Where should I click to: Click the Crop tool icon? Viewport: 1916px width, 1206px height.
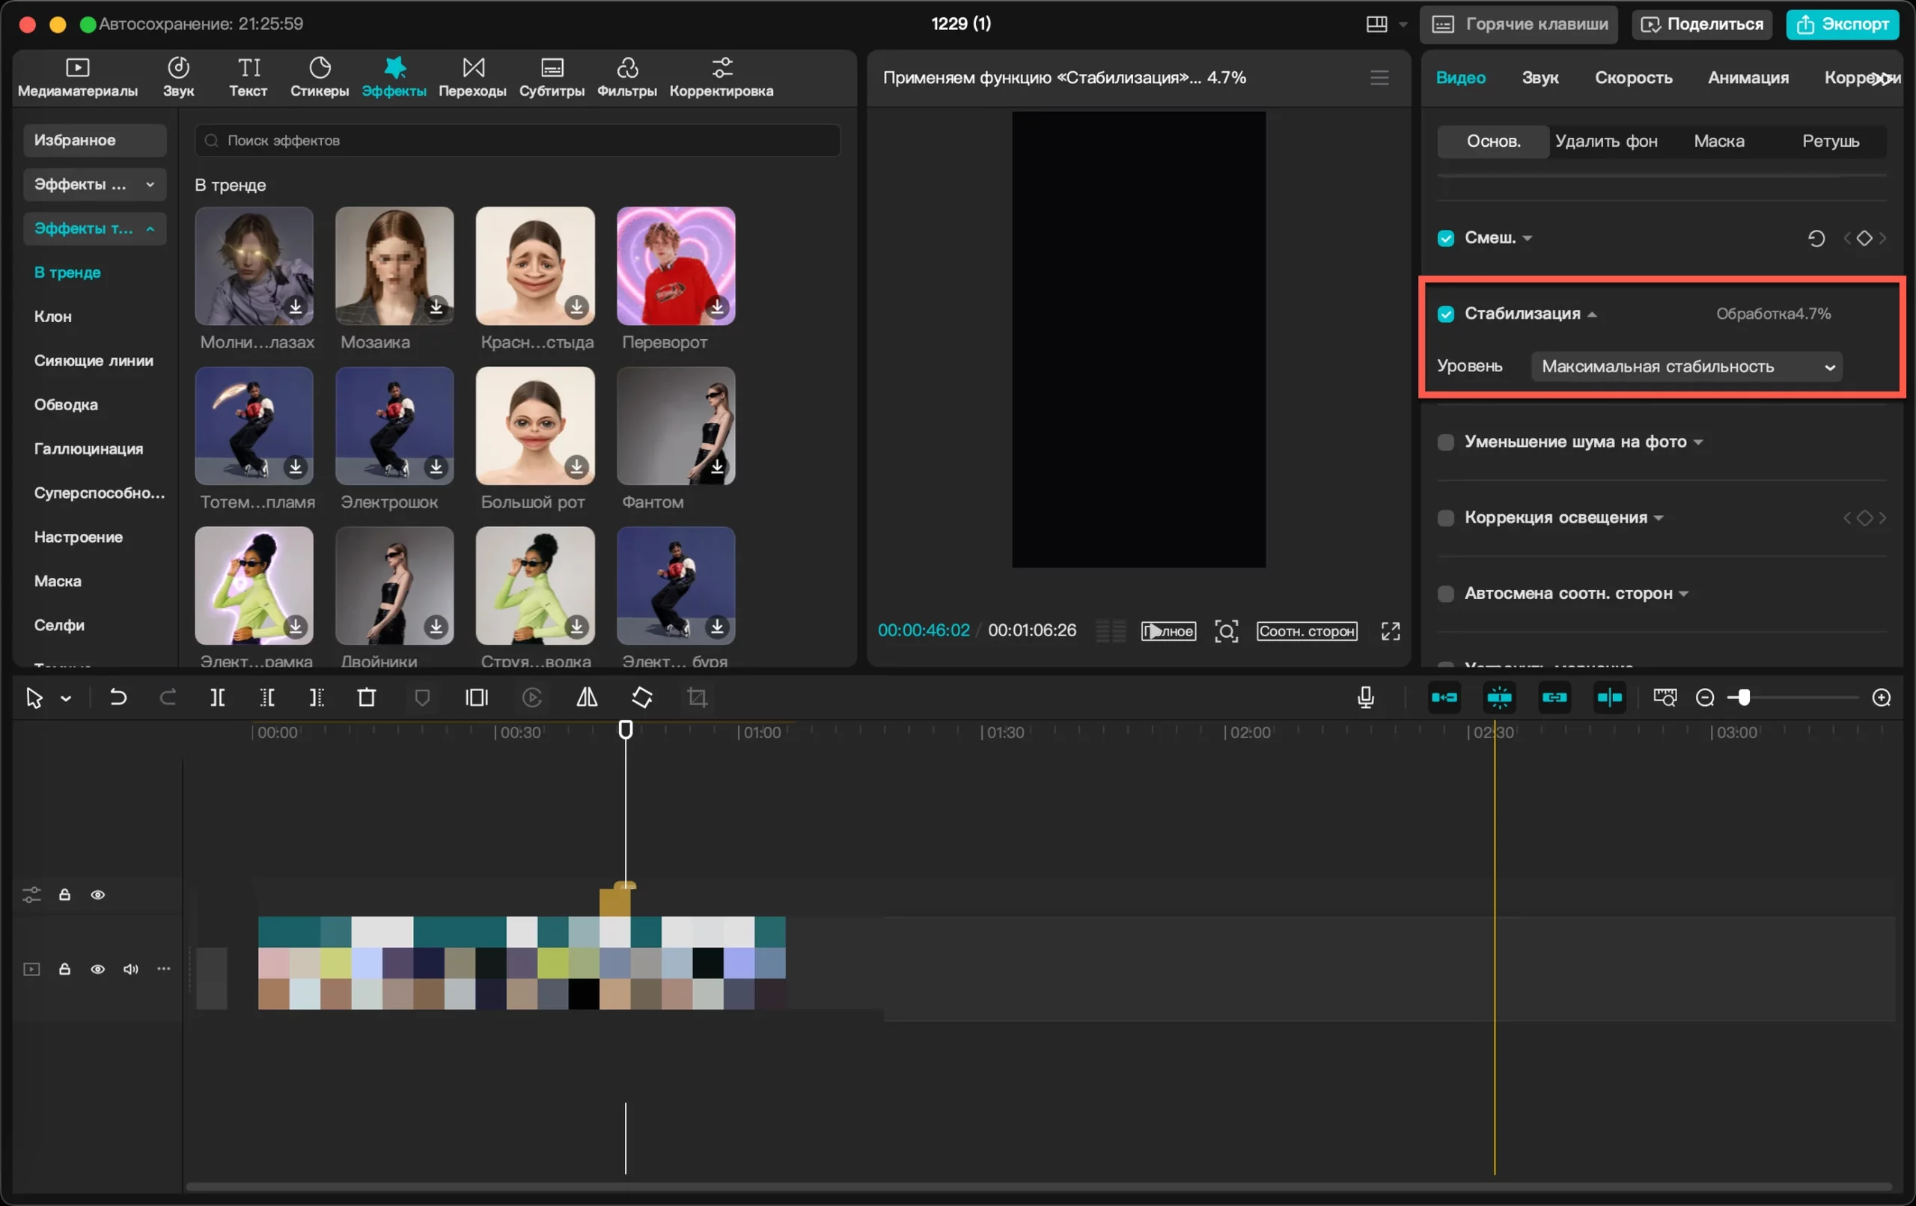pos(697,698)
